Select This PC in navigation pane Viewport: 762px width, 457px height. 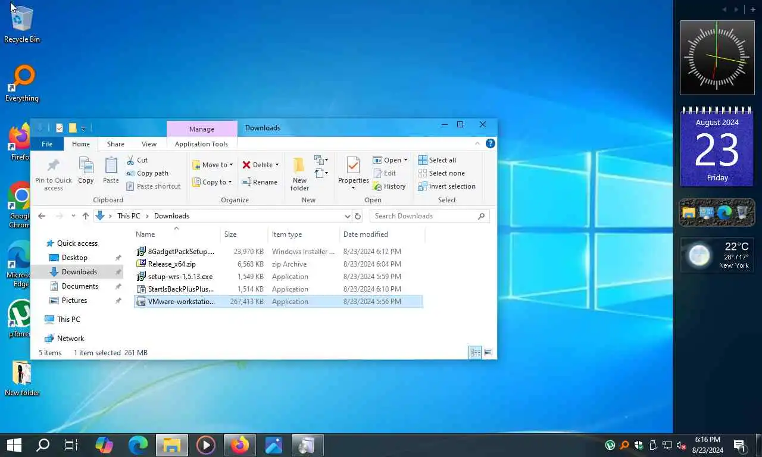point(68,320)
